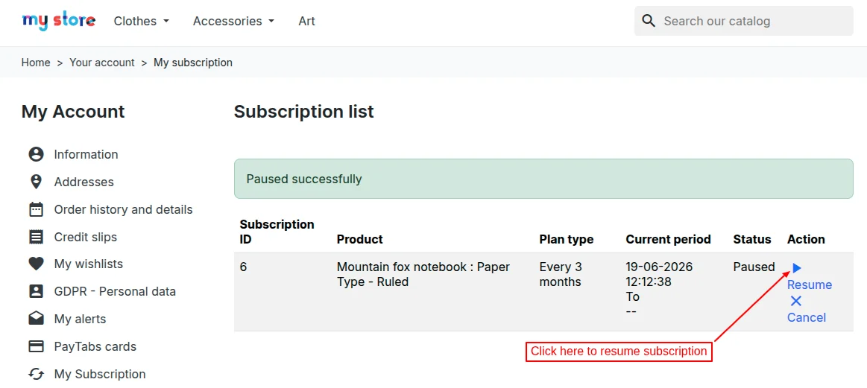This screenshot has height=388, width=867.
Task: Click the Order history calendar icon
Action: (x=36, y=209)
